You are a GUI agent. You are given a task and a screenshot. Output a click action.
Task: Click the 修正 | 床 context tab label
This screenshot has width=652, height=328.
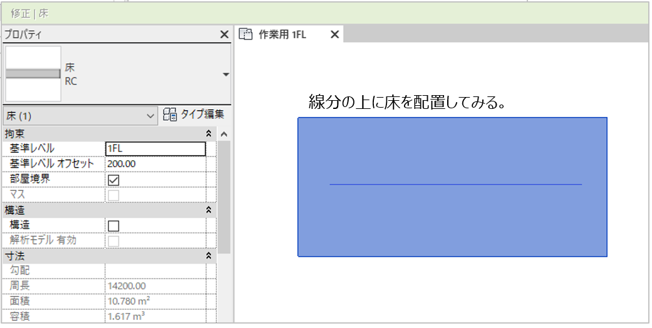(x=29, y=13)
